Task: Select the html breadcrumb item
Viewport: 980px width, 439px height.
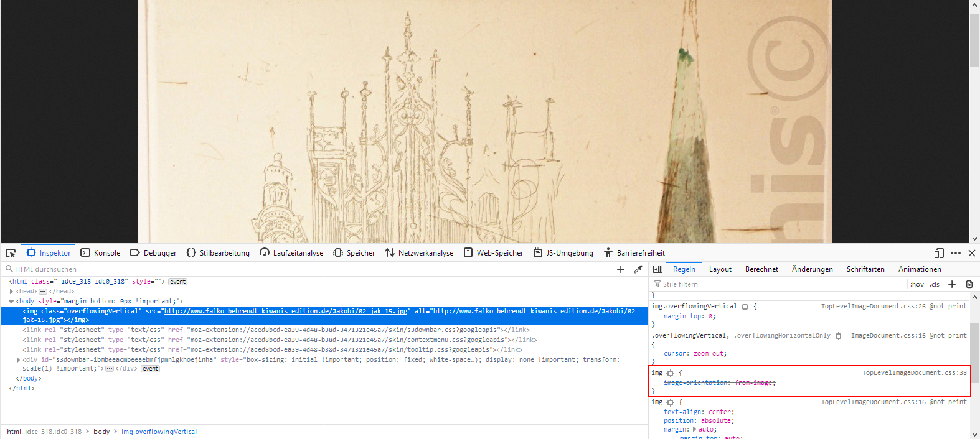Action: click(44, 432)
